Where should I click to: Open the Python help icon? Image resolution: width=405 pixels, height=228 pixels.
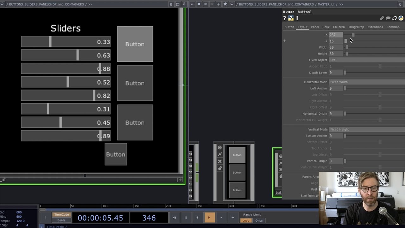291,18
